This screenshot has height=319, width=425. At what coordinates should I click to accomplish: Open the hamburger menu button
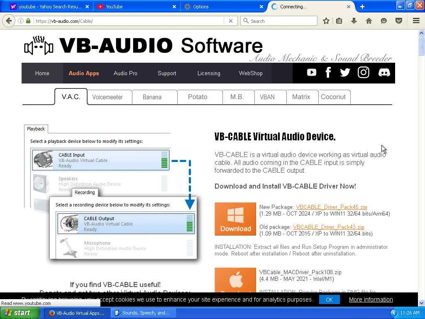(416, 21)
